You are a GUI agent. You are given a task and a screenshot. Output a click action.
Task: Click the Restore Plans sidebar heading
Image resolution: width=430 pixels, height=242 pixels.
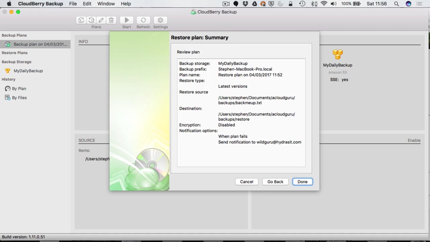[14, 53]
